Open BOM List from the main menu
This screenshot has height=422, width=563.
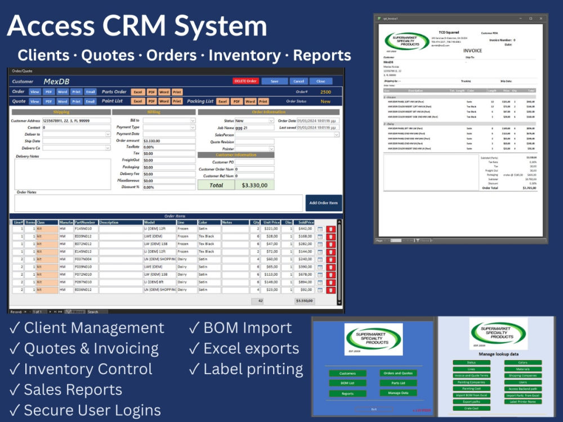(x=347, y=383)
